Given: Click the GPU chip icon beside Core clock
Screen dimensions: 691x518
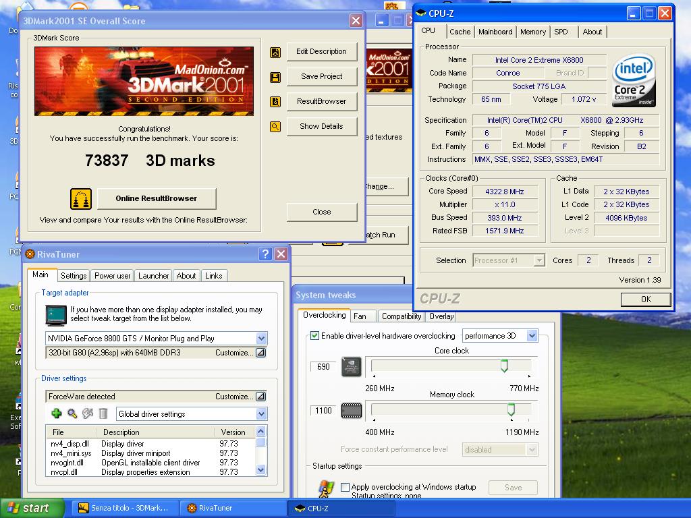Looking at the screenshot, I should [x=351, y=366].
